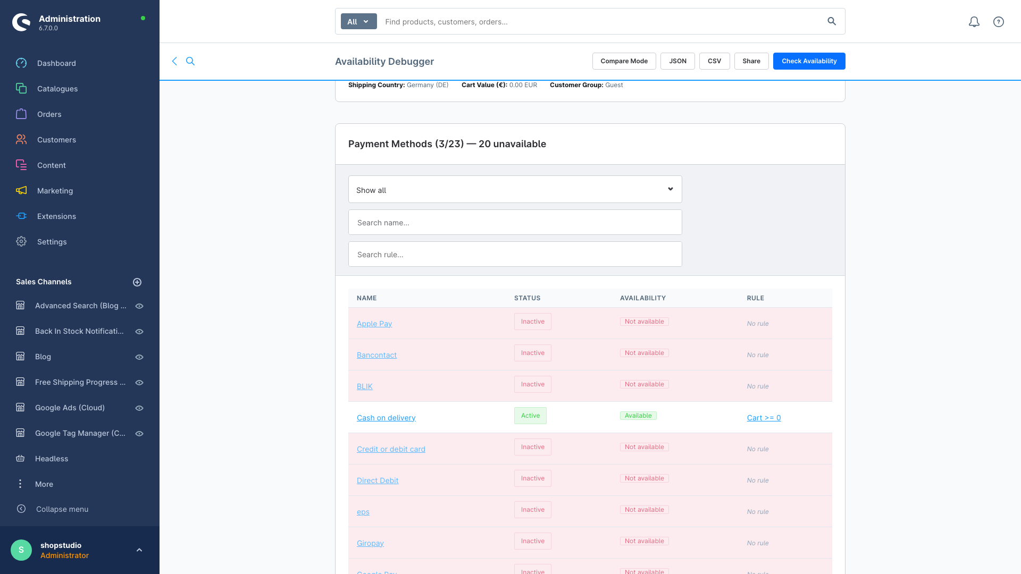Toggle eye icon for Advanced Search channel
The height and width of the screenshot is (574, 1021).
point(139,306)
